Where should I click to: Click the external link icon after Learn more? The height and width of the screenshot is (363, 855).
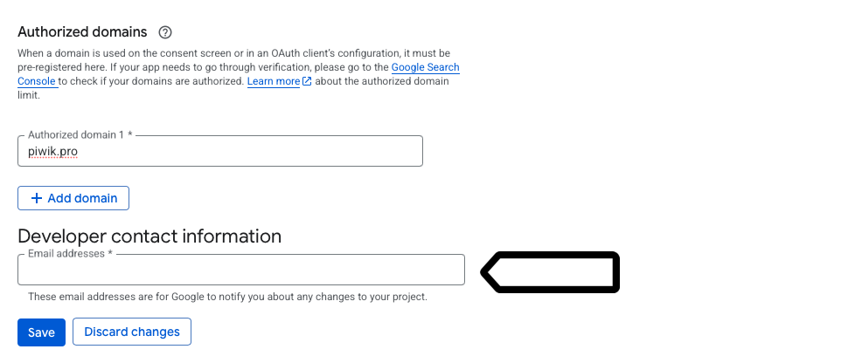point(307,81)
